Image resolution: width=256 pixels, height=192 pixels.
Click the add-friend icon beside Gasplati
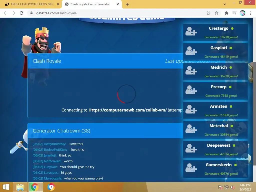click(191, 50)
